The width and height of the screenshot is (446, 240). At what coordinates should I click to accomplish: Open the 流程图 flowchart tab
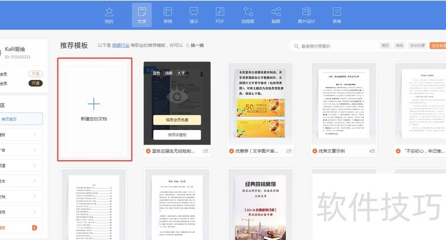248,15
